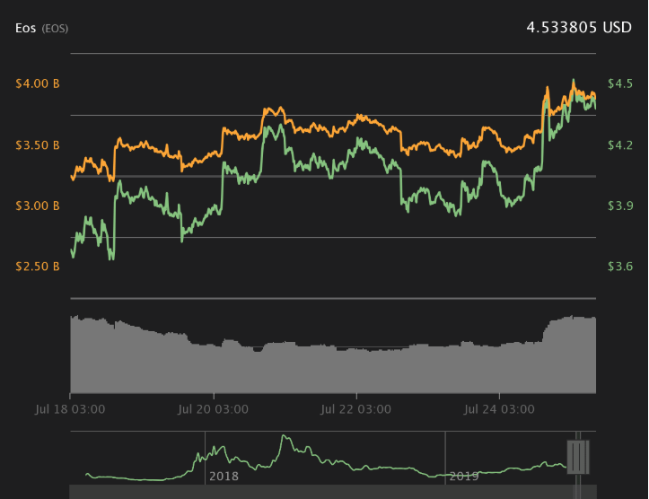Click the $2.50 B market cap axis label

pos(38,267)
